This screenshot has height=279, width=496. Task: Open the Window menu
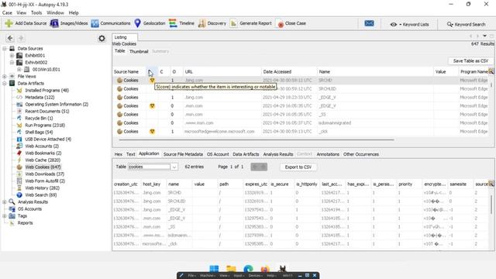point(55,13)
